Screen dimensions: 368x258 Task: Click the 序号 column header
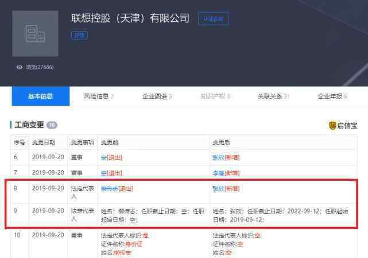click(20, 143)
